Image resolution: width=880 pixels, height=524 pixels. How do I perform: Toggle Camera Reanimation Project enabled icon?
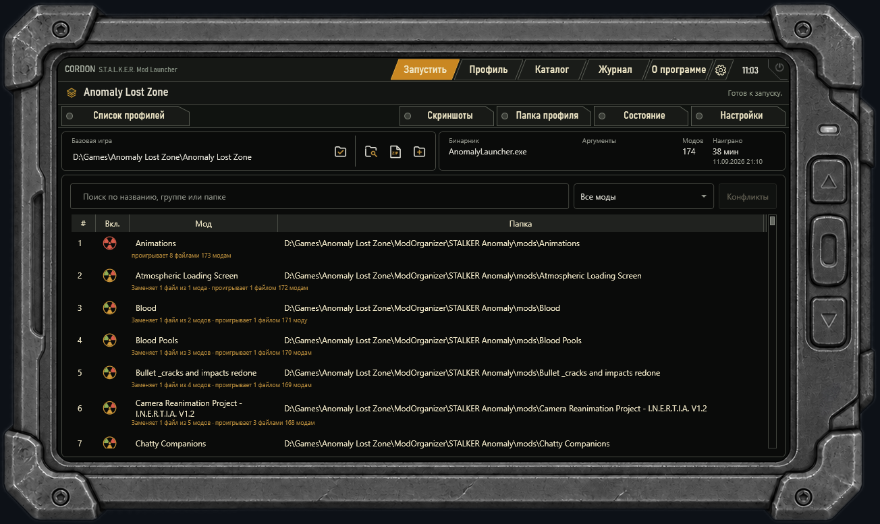(109, 408)
